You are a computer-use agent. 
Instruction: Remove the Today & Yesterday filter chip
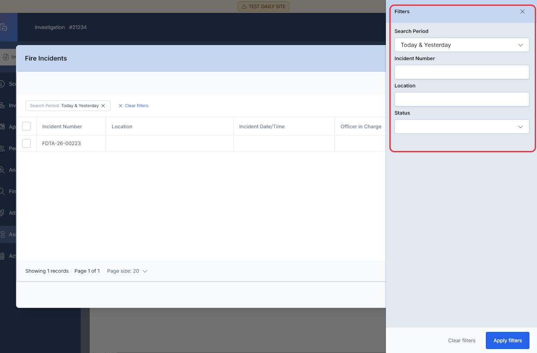[103, 106]
